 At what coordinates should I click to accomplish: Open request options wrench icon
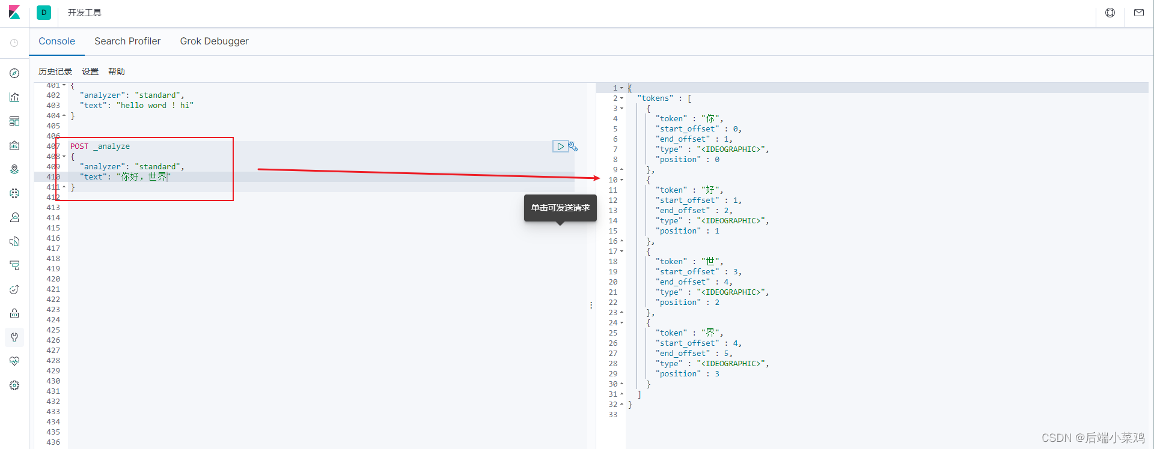[x=573, y=146]
